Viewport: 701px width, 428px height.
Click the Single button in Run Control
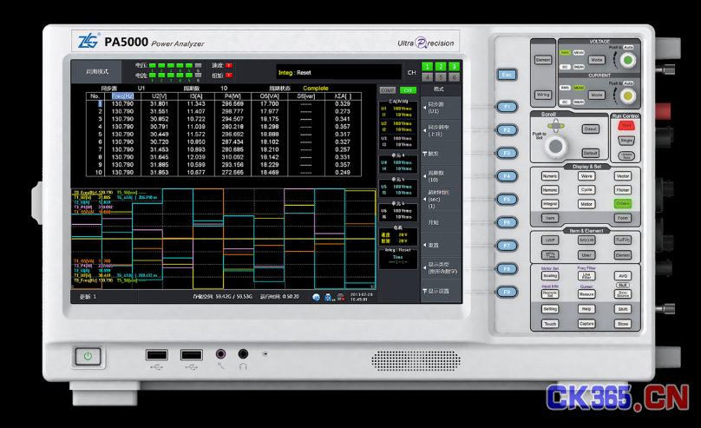(626, 141)
